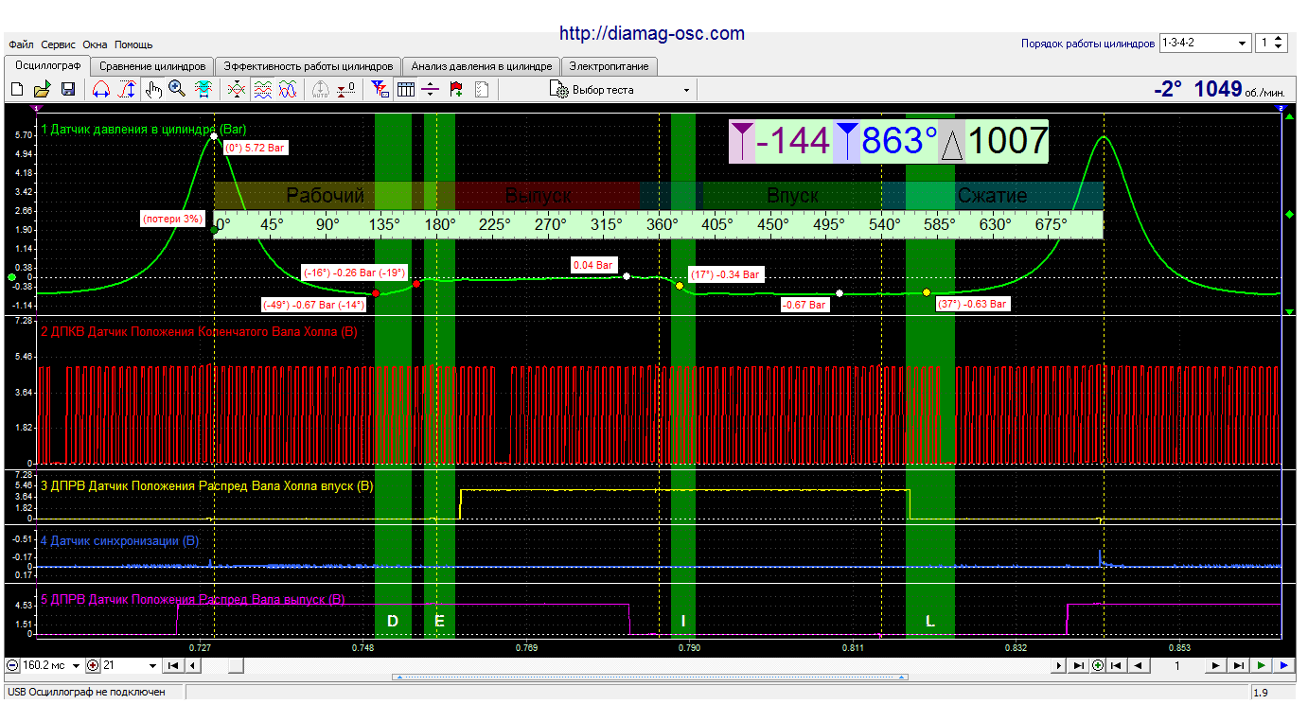This screenshot has height=704, width=1308.
Task: Toggle the grid table icon
Action: [x=406, y=90]
